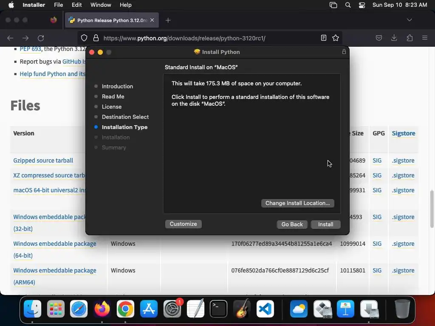Switch to Firefox in the Dock
This screenshot has height=326, width=435.
click(x=102, y=309)
